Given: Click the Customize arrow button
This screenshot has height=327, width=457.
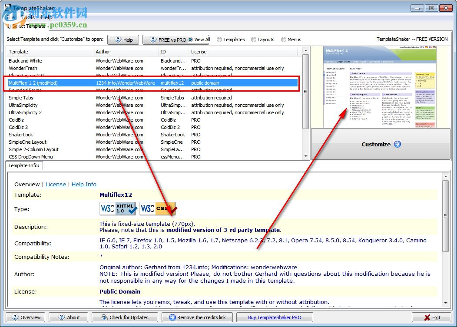Looking at the screenshot, I should pyautogui.click(x=381, y=145).
